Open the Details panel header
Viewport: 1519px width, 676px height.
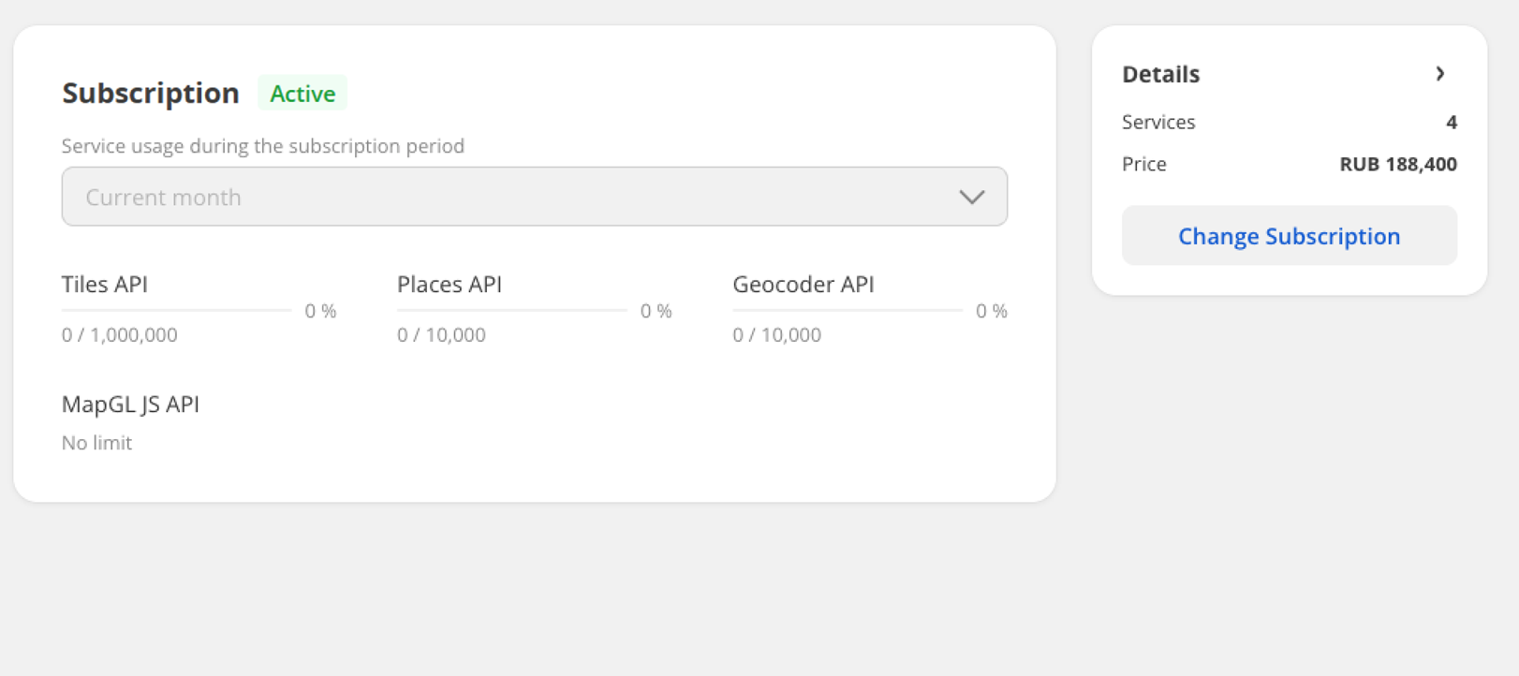[1161, 74]
